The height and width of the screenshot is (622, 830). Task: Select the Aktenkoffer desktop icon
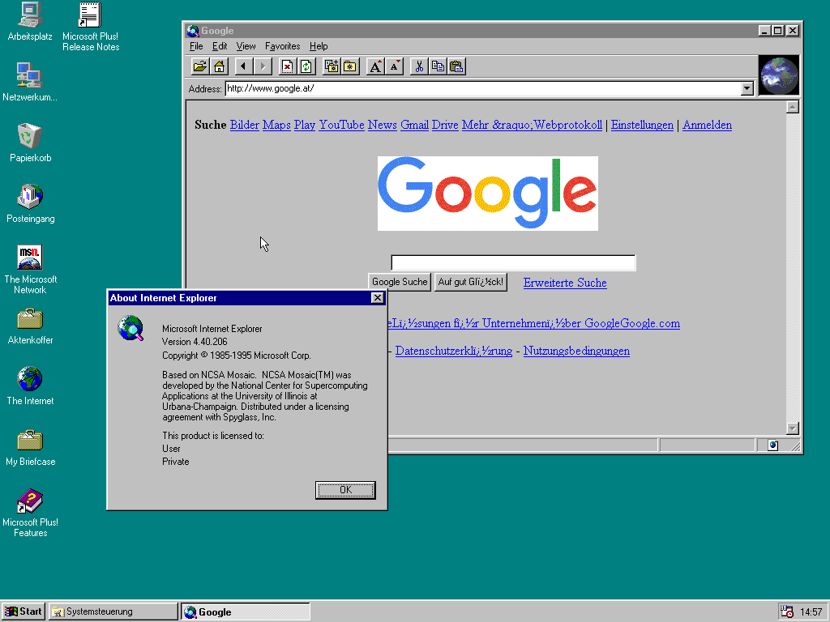[x=30, y=326]
